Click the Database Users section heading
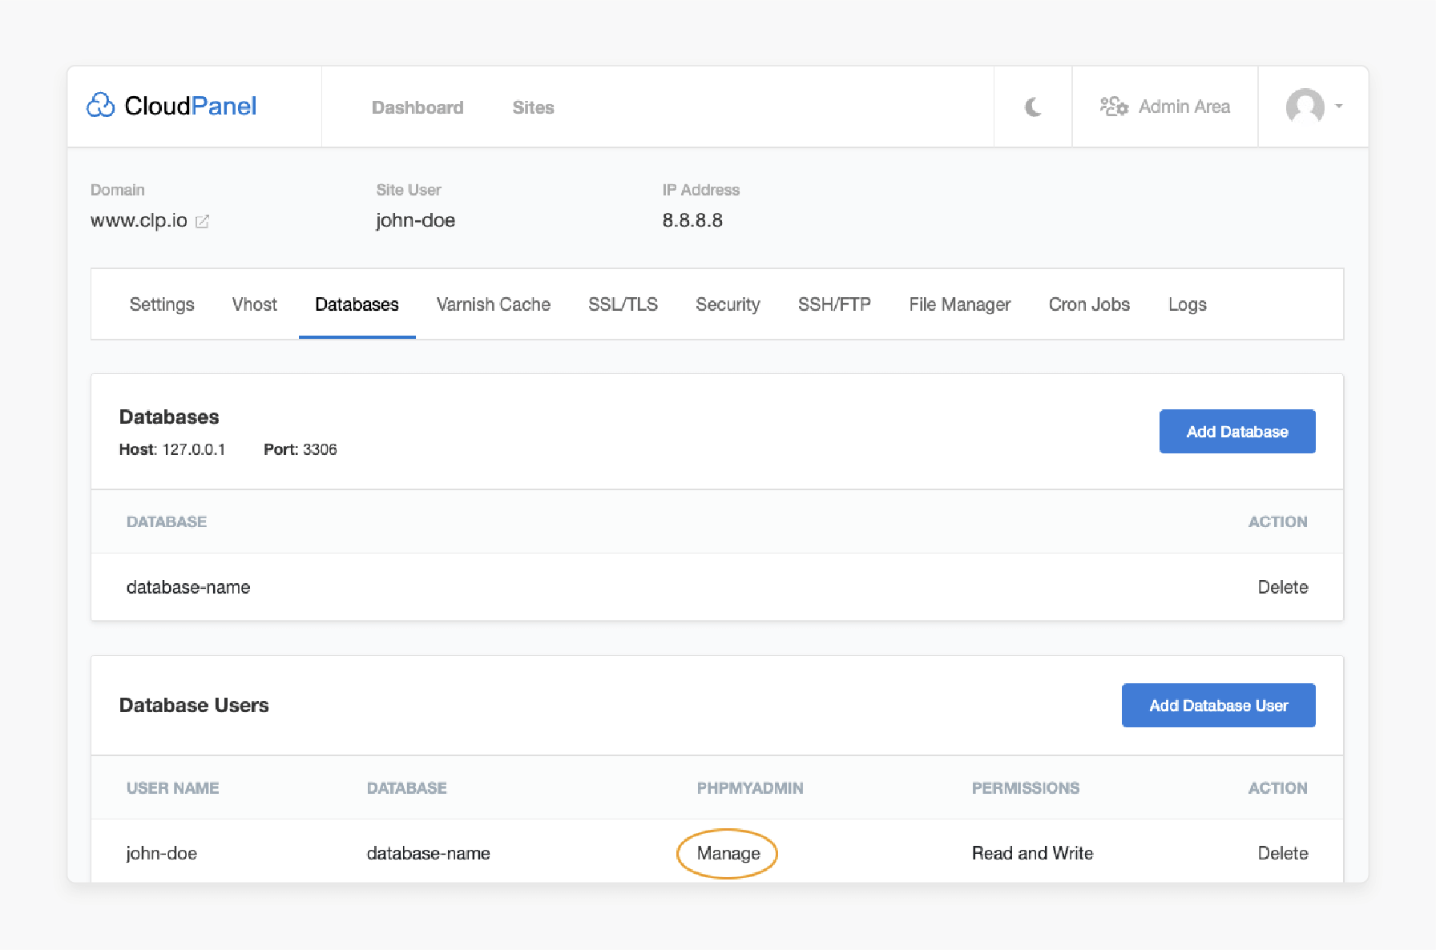1436x950 pixels. (x=194, y=705)
